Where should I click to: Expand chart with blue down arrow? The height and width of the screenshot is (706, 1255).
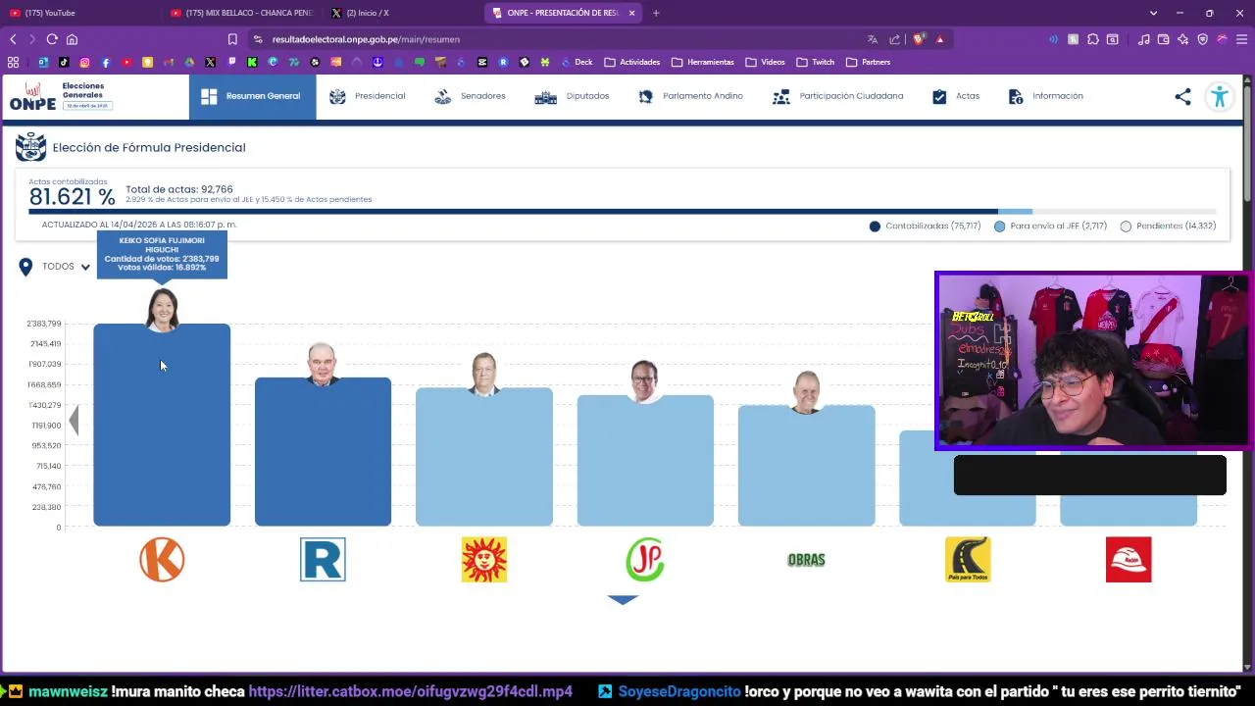coord(623,600)
